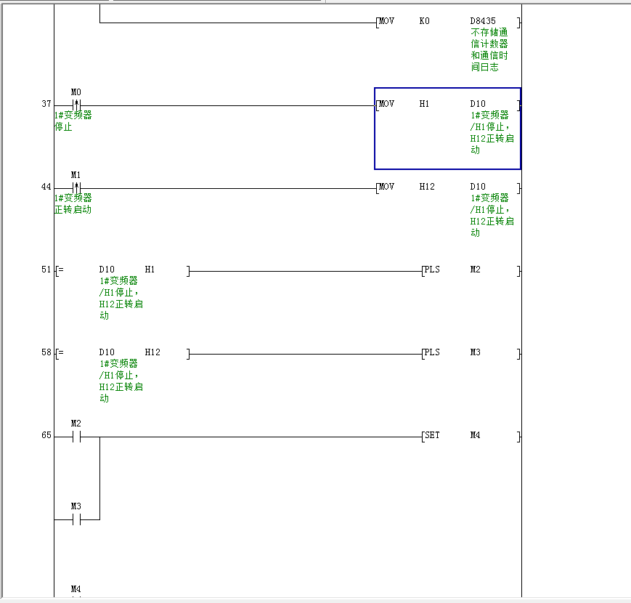Click the D10 operand in step 51 comparison
This screenshot has width=631, height=603.
click(107, 270)
